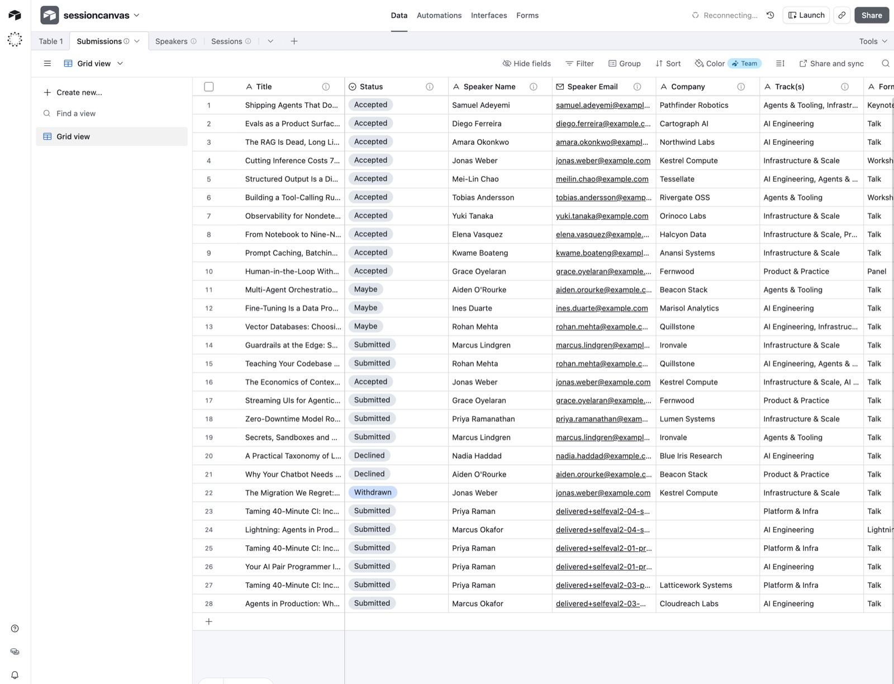This screenshot has width=894, height=684.
Task: Show Status field info icon
Action: pyautogui.click(x=430, y=87)
